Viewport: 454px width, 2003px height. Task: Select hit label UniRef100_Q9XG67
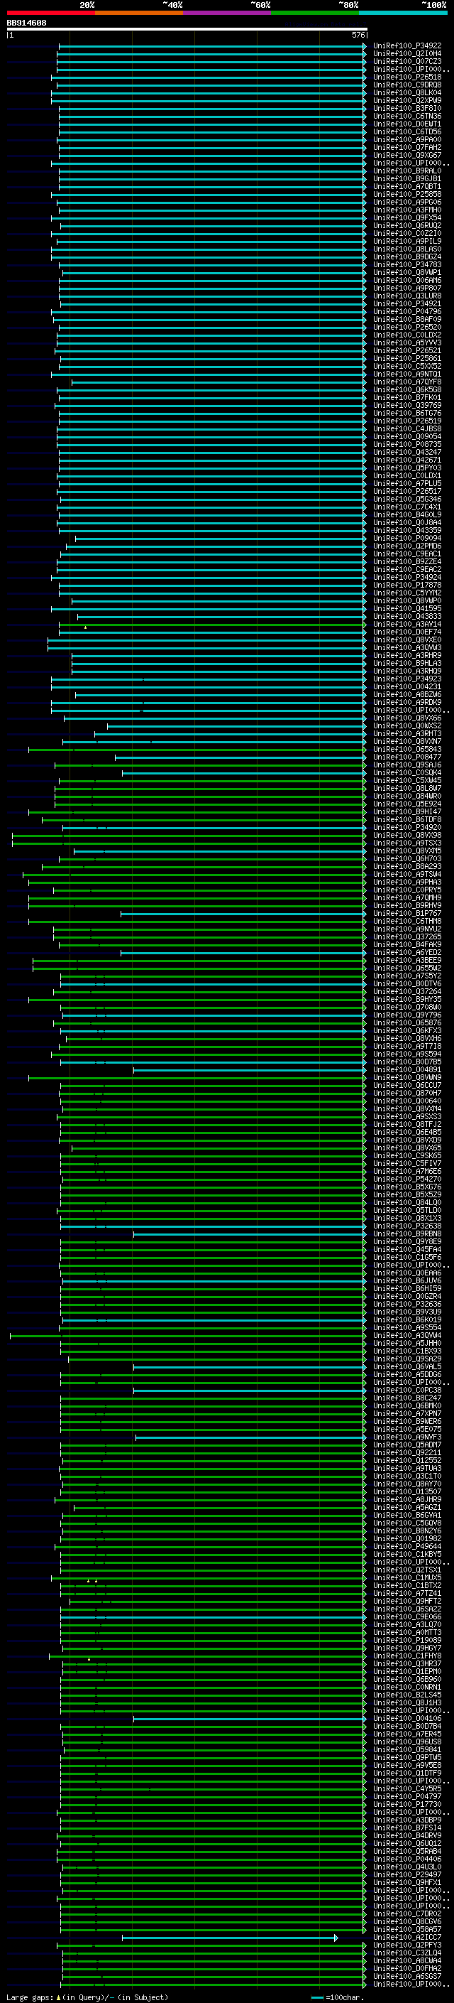(x=407, y=155)
